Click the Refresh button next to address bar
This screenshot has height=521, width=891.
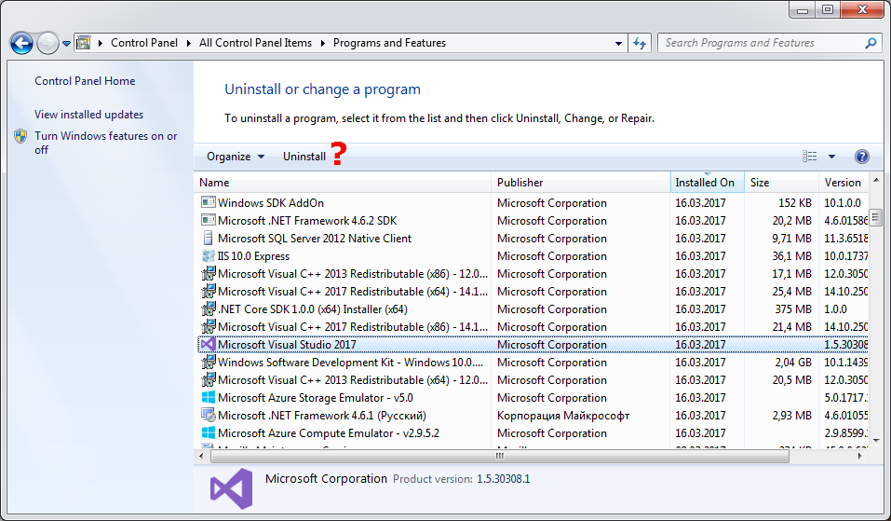tap(640, 43)
